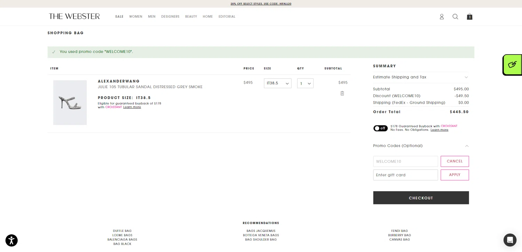The width and height of the screenshot is (522, 252).
Task: Open Duffle Bag recommendation
Action: coord(122,231)
